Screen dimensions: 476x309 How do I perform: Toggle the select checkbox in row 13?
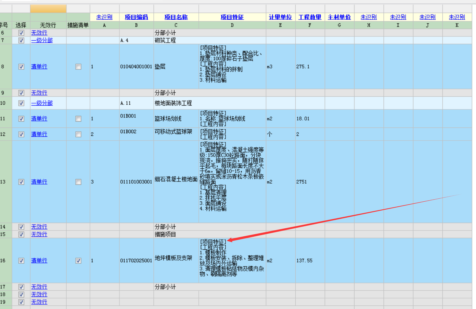[x=21, y=182]
